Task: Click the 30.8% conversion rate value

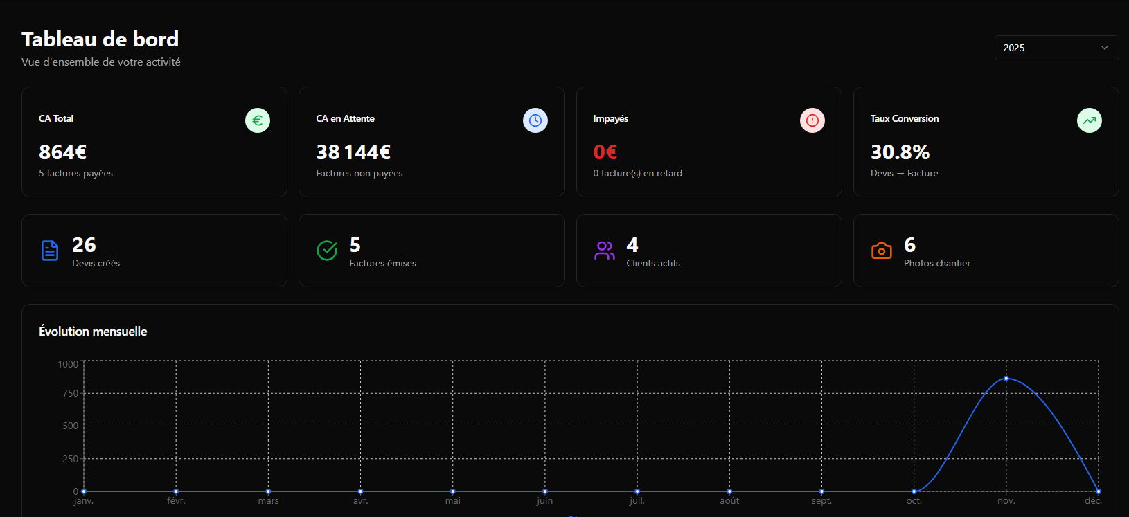Action: pyautogui.click(x=900, y=152)
